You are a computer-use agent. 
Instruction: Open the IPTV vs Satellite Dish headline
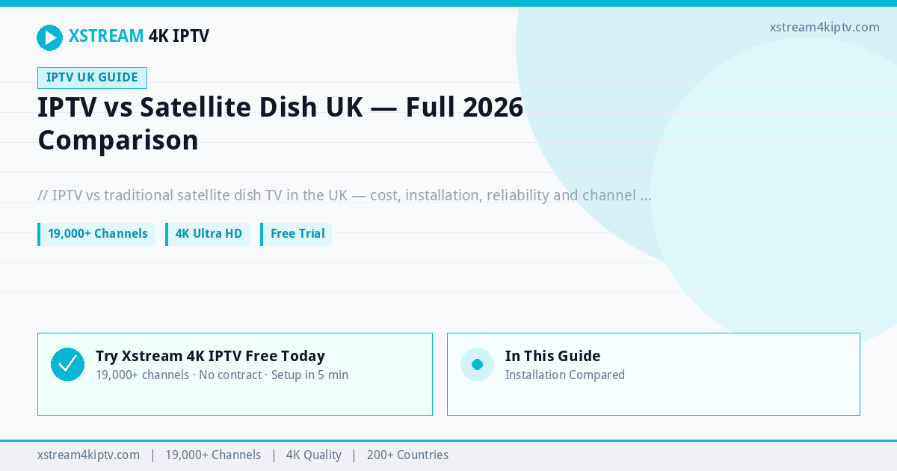coord(280,124)
